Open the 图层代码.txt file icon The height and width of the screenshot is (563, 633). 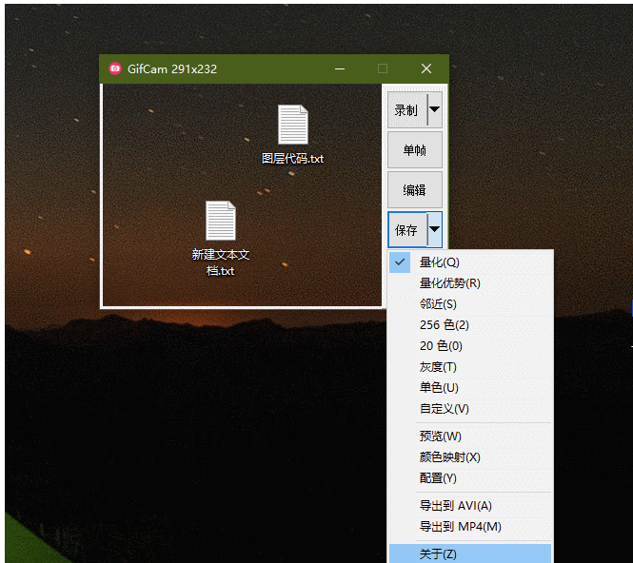tap(293, 125)
